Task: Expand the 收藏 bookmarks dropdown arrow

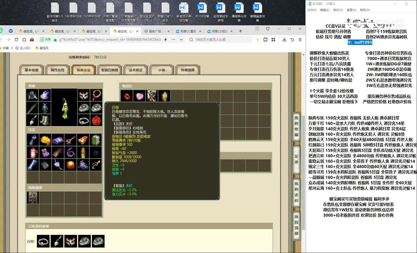Action: coord(12,48)
